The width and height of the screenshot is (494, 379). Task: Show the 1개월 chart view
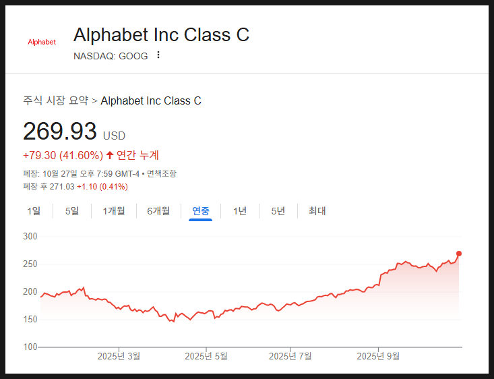113,211
